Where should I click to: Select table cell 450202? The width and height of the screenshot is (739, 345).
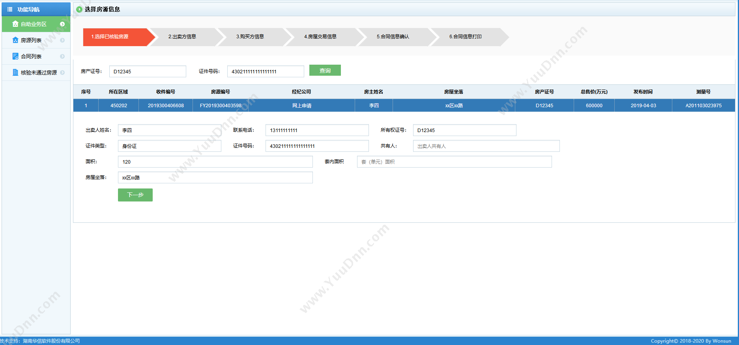119,106
